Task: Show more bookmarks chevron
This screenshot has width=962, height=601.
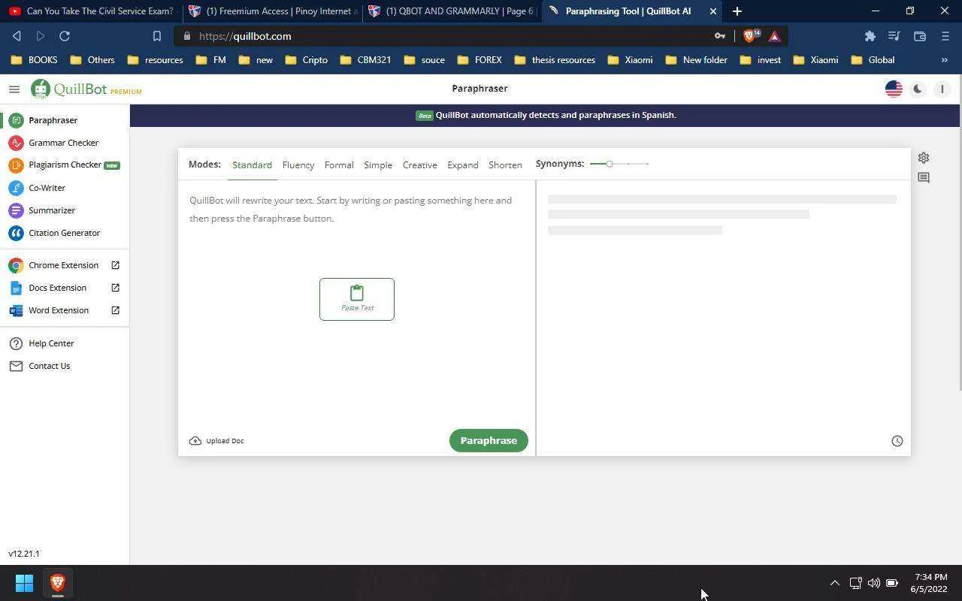Action: (x=945, y=60)
